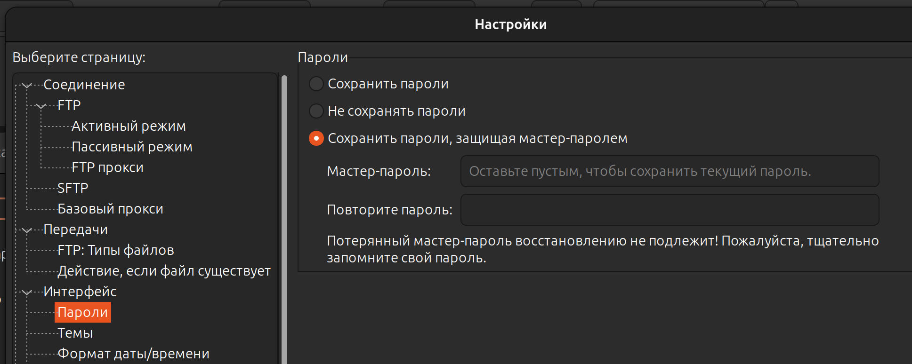
Task: Select "Сохранить пароли, защищая мастер-паролем" radio button
Action: 316,139
